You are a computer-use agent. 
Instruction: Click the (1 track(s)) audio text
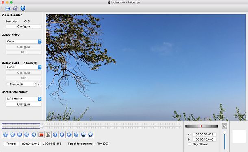click(x=30, y=63)
